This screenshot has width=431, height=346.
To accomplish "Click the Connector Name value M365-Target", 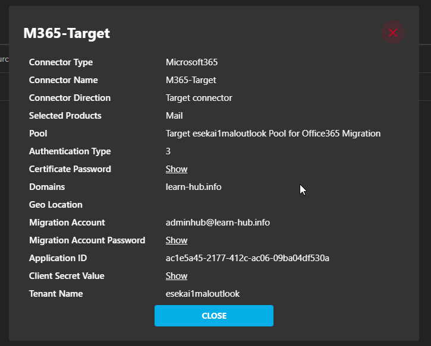I will (x=191, y=80).
